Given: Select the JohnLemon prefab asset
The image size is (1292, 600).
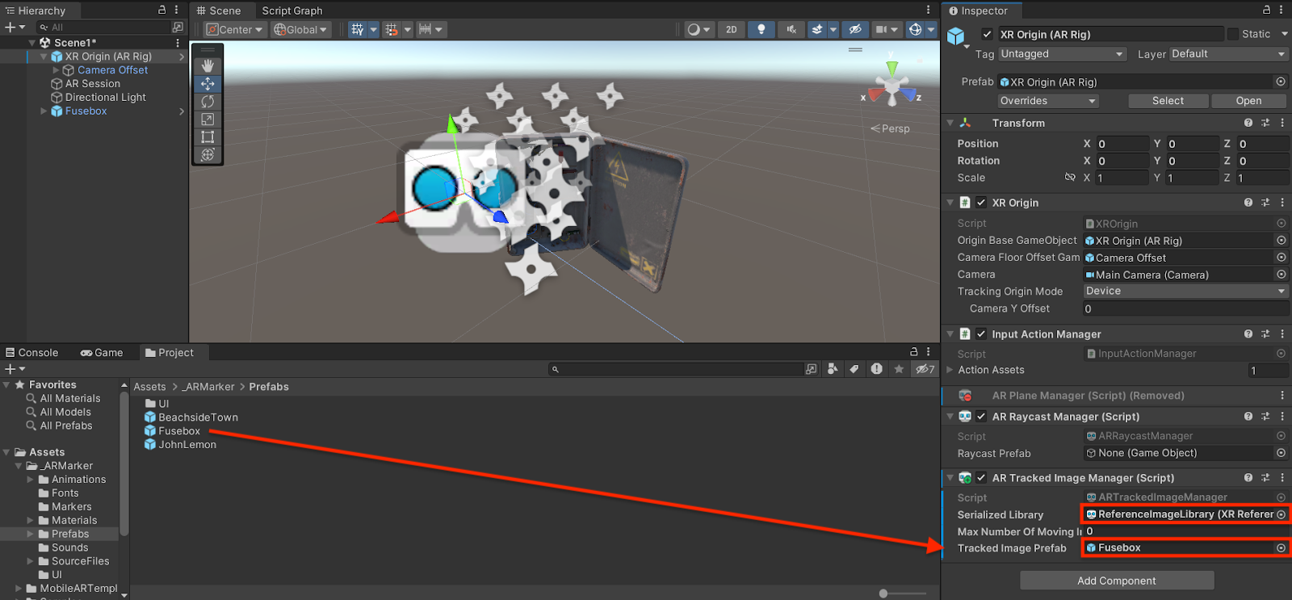Looking at the screenshot, I should click(187, 445).
